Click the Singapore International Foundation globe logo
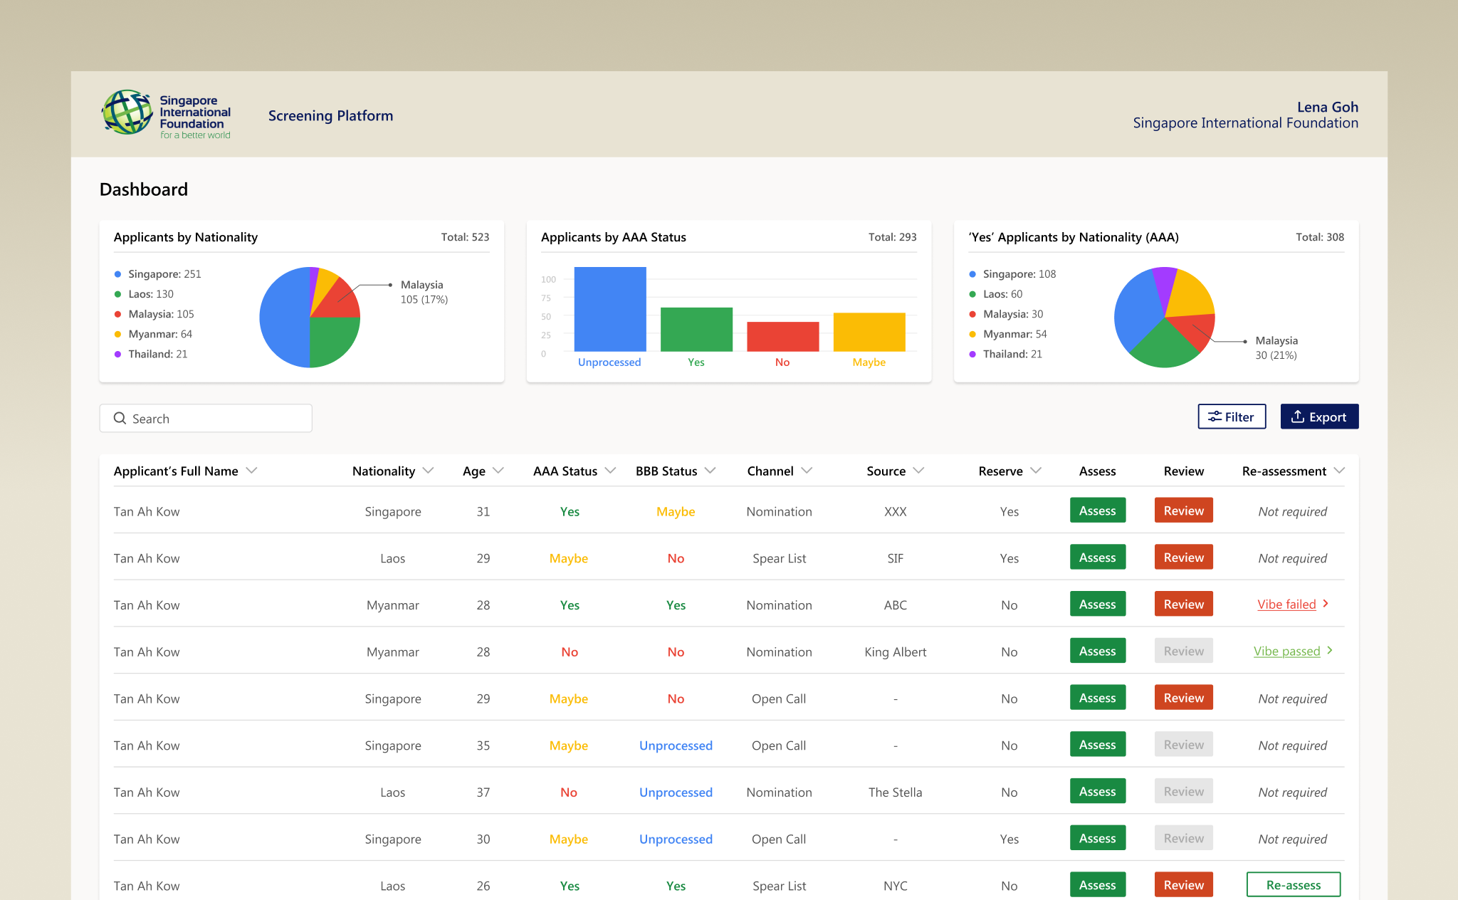Image resolution: width=1458 pixels, height=900 pixels. pos(127,112)
